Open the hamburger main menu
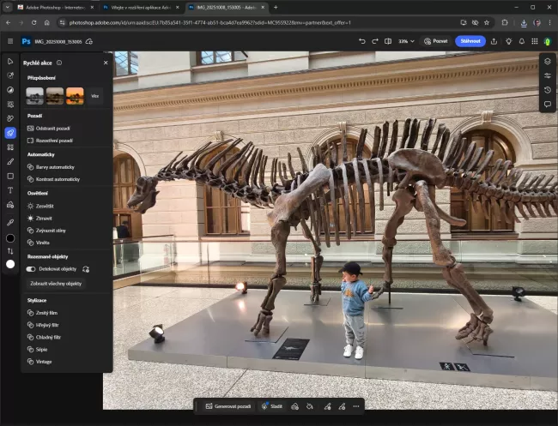 (x=10, y=41)
